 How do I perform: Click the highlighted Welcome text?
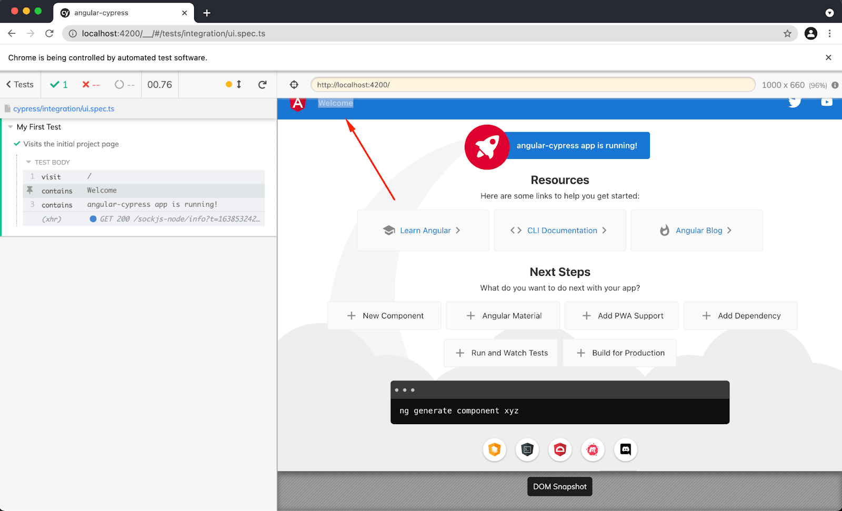point(336,103)
